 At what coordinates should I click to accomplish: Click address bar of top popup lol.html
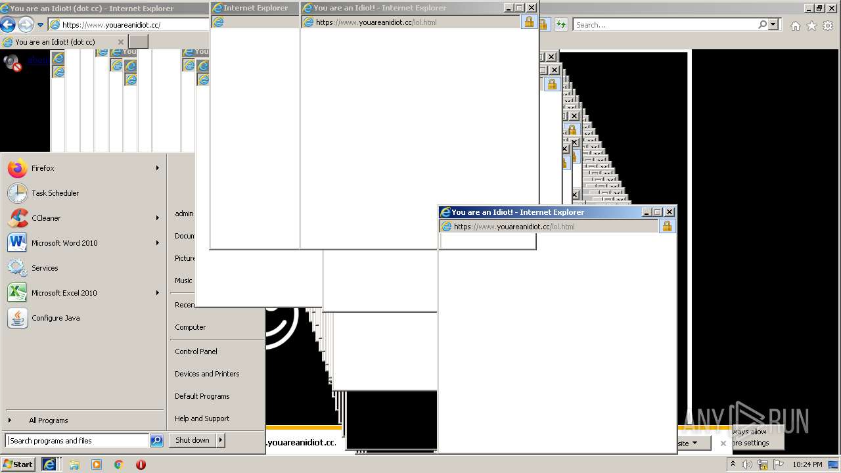(411, 22)
